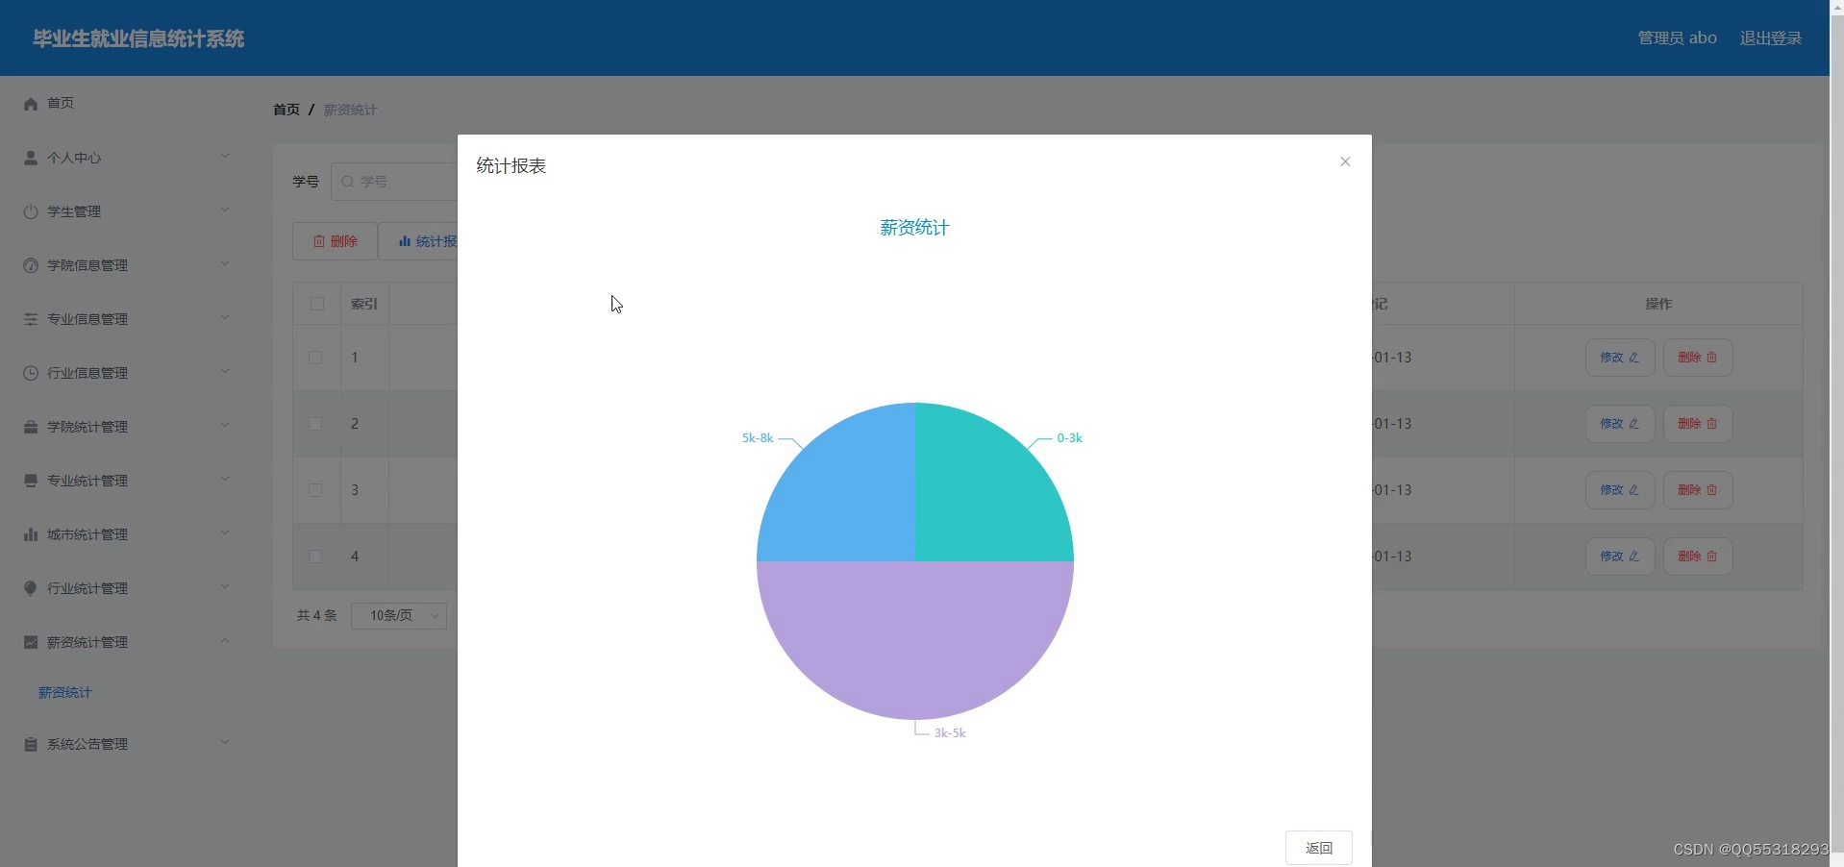The image size is (1844, 867).
Task: Collapse 薪资统计管理 menu chevron
Action: tap(225, 640)
